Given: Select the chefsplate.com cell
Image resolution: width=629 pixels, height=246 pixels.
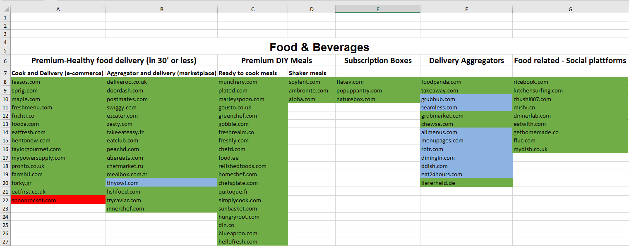Looking at the screenshot, I should 252,183.
